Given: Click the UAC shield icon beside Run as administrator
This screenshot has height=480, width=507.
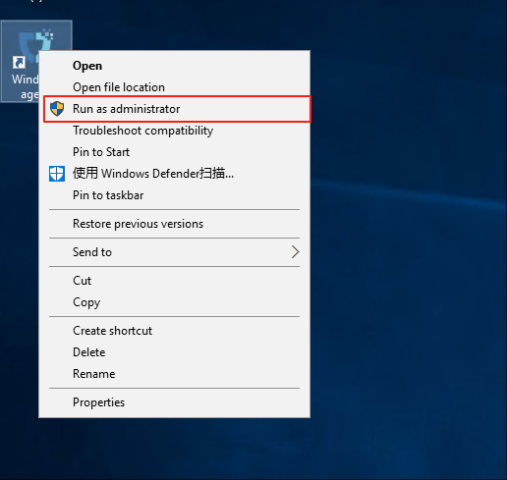Looking at the screenshot, I should [57, 109].
